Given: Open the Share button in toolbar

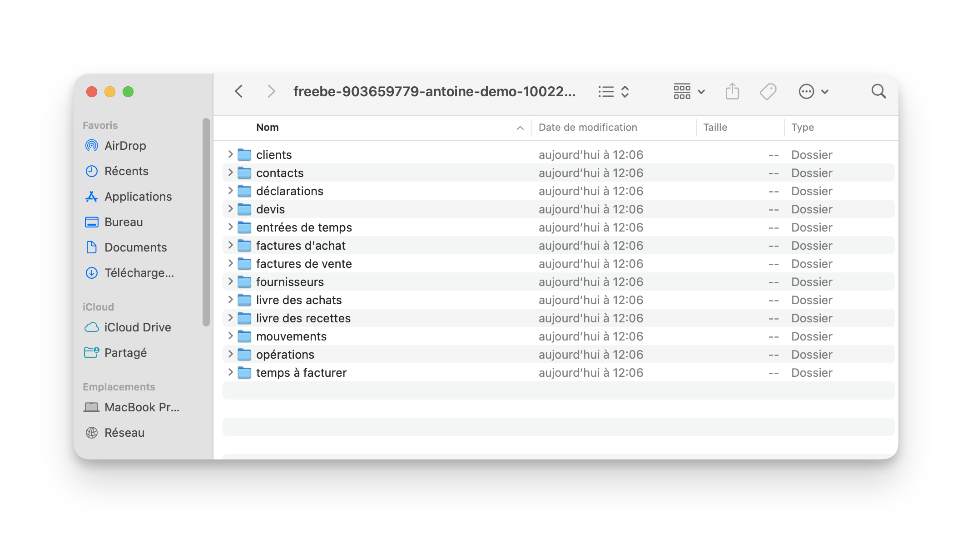Looking at the screenshot, I should 732,92.
